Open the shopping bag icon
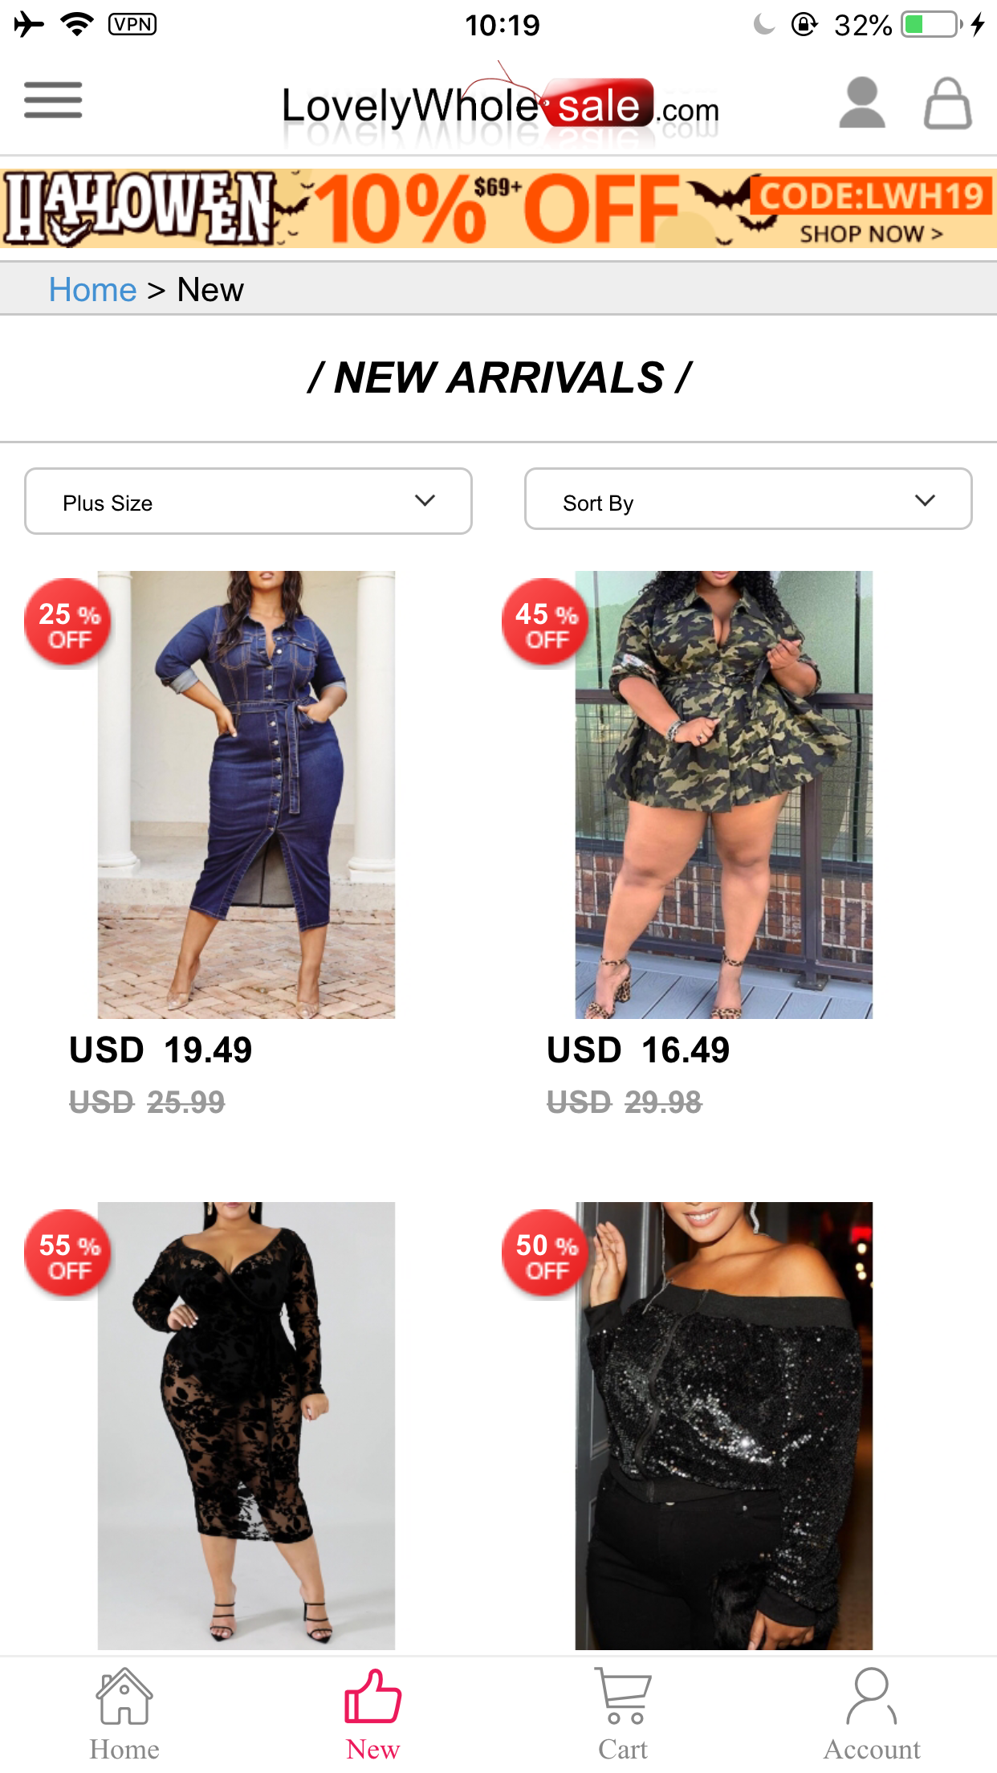 (x=947, y=104)
